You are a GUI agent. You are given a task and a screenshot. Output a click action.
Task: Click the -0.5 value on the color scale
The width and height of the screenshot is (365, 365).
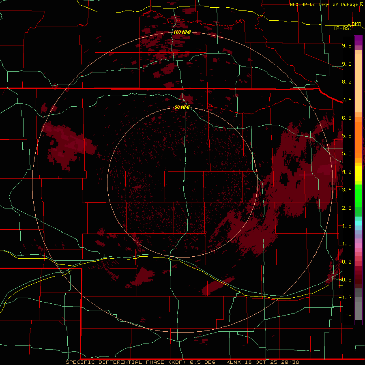345,280
